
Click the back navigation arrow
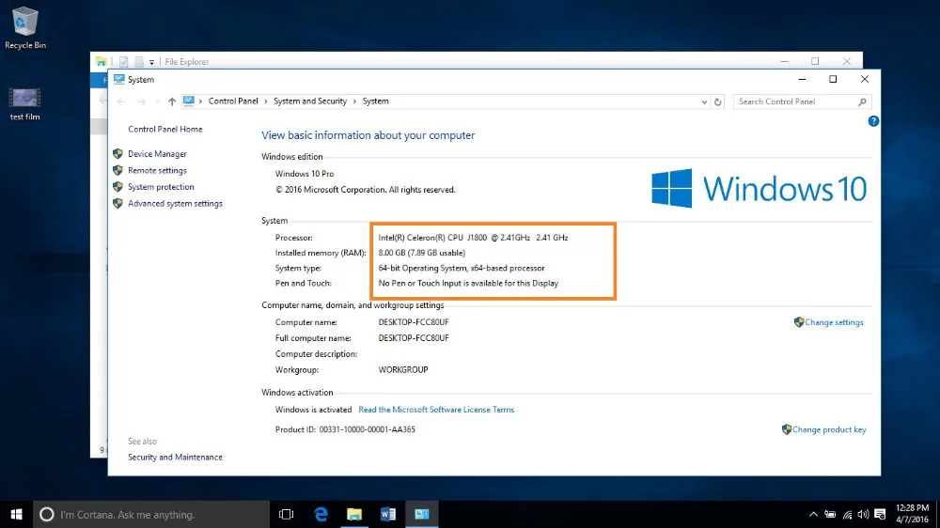(121, 101)
